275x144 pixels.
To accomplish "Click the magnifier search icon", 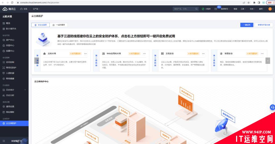I will 196,9.
